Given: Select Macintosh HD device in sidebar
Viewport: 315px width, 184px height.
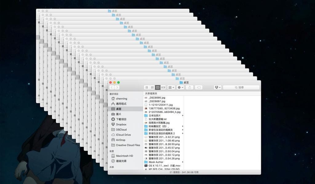Looking at the screenshot, I should (126, 156).
